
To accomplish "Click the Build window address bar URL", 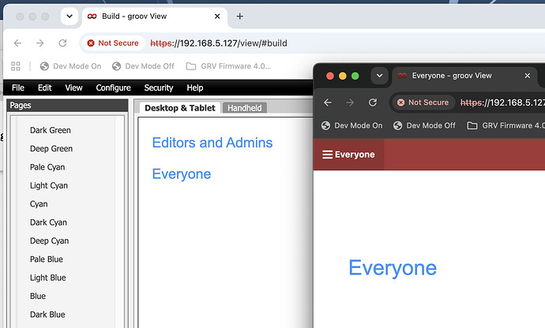I will coord(219,43).
